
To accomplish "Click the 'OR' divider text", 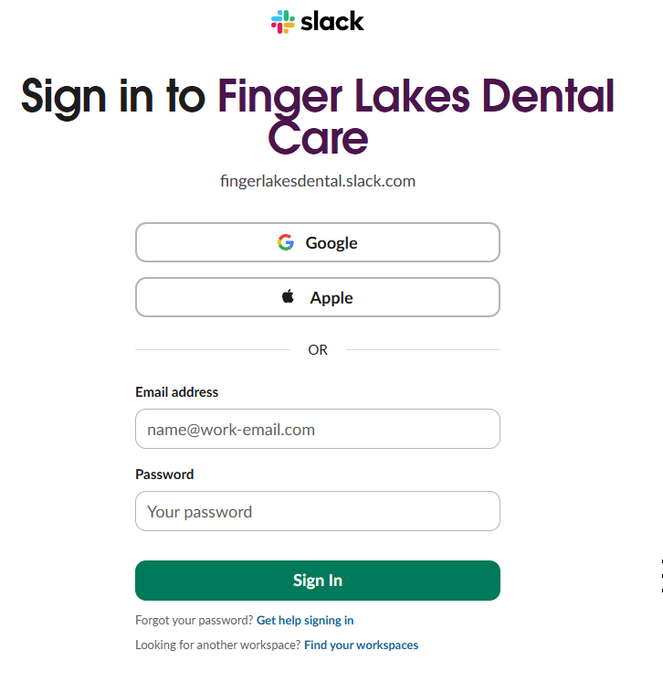I will pyautogui.click(x=318, y=349).
